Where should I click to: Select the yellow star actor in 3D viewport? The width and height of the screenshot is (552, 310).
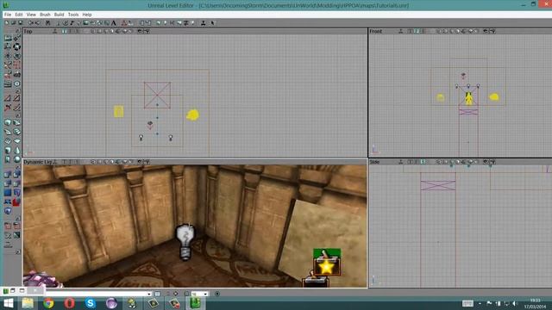click(x=326, y=266)
